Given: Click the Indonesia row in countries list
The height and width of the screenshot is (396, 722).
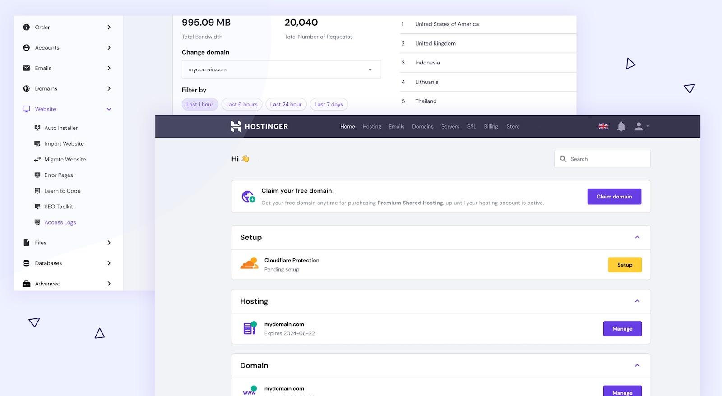Looking at the screenshot, I should click(488, 63).
